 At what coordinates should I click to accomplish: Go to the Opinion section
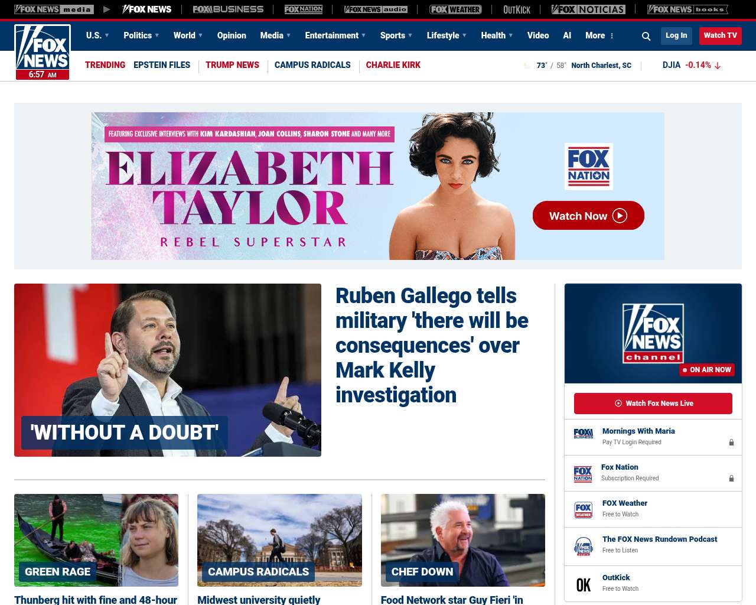point(232,35)
